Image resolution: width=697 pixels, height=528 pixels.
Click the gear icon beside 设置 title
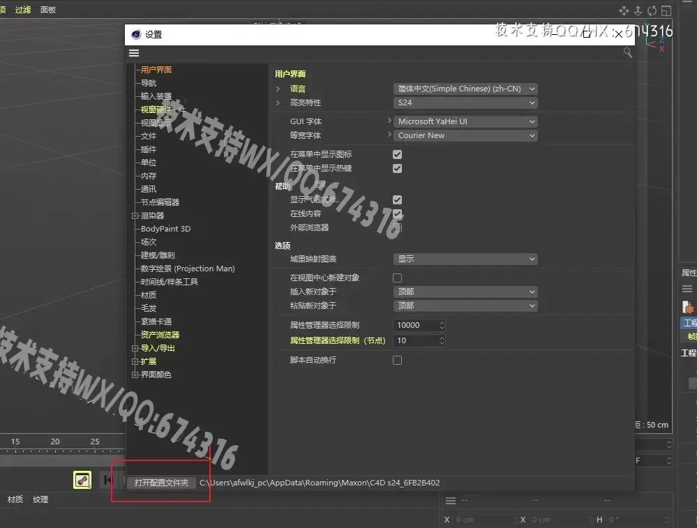tap(135, 34)
